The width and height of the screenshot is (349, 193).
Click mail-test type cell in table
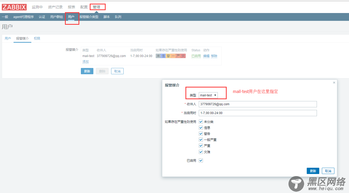click(x=88, y=56)
